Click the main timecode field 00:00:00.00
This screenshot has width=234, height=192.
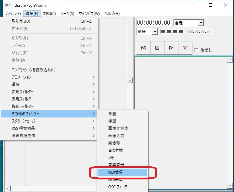click(x=153, y=23)
